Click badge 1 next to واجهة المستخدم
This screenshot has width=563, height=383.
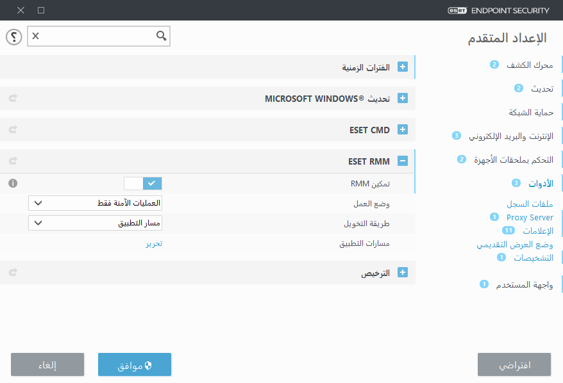tap(484, 284)
